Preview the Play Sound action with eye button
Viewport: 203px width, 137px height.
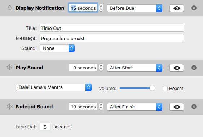177,68
